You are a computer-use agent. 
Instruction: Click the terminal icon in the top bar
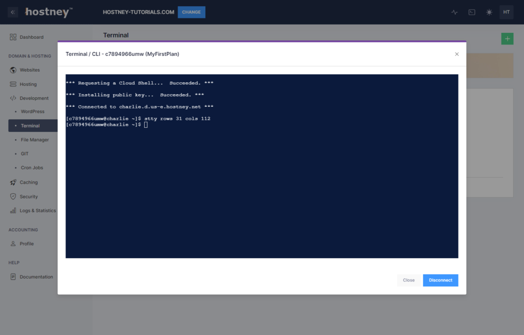coord(471,12)
